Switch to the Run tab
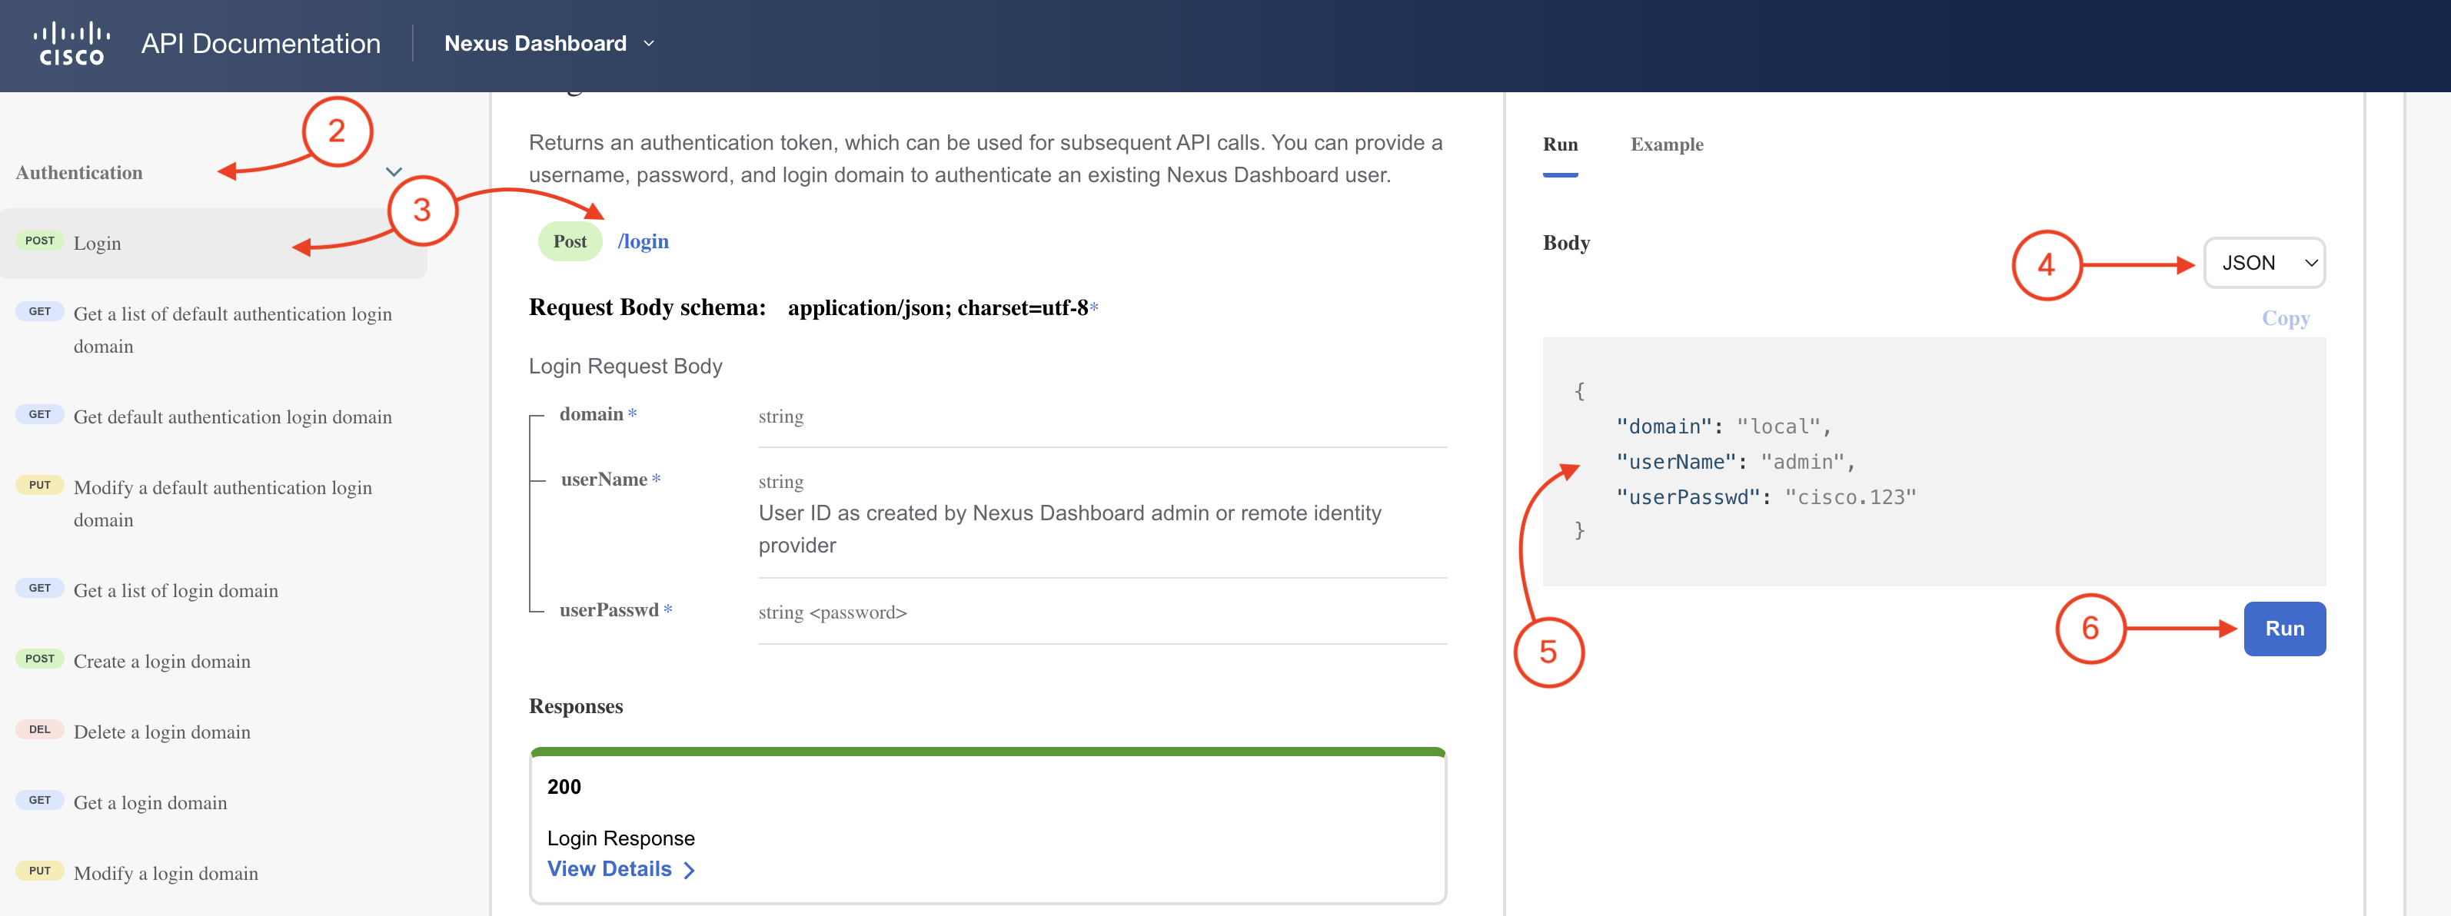This screenshot has height=916, width=2451. [x=1559, y=144]
